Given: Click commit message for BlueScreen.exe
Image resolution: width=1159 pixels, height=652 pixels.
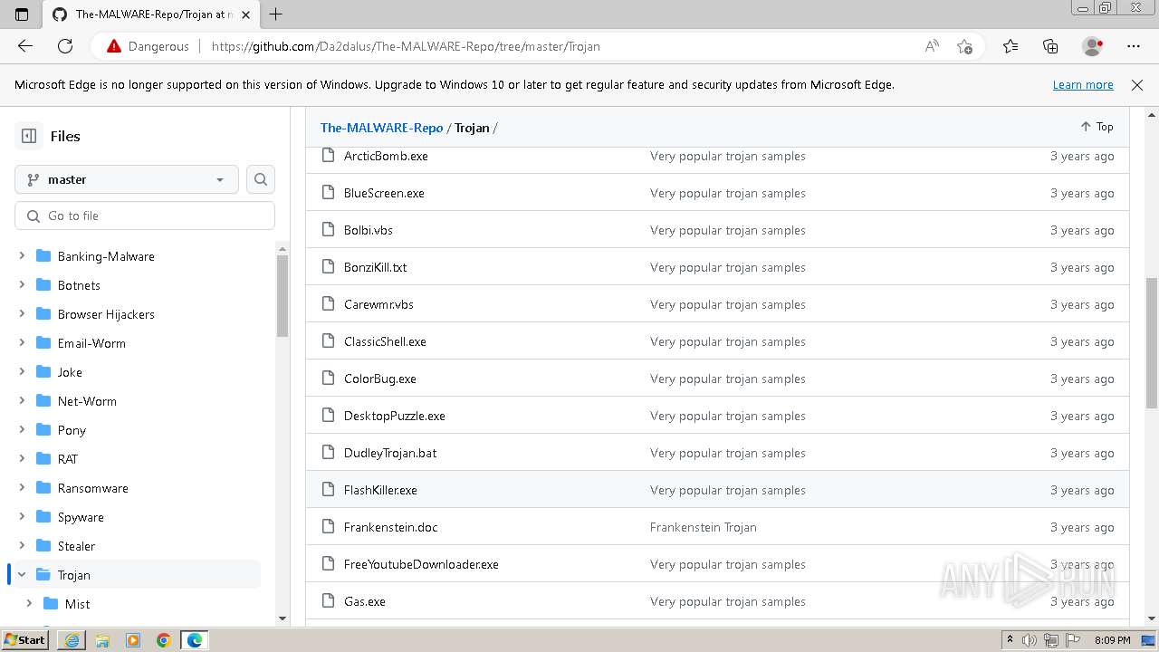Looking at the screenshot, I should (x=728, y=193).
